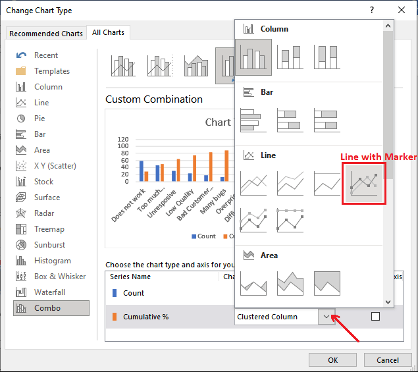Tick secondary axis checkbox for Cumulative %

coord(375,317)
